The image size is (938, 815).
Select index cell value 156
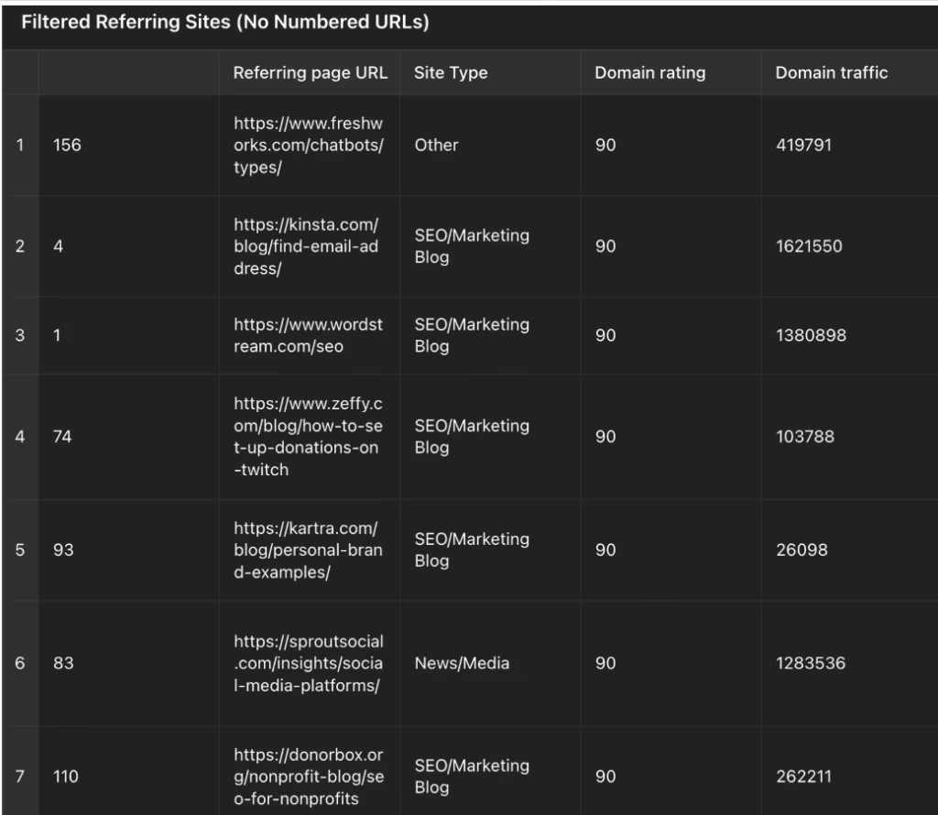[66, 145]
